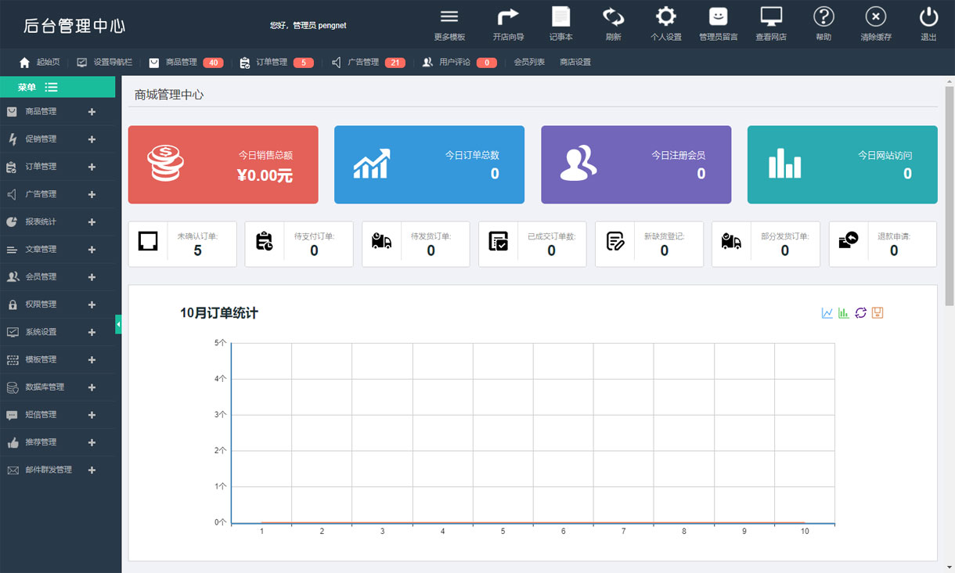Image resolution: width=955 pixels, height=573 pixels.
Task: Click the 清除缓存 icon
Action: click(x=876, y=16)
